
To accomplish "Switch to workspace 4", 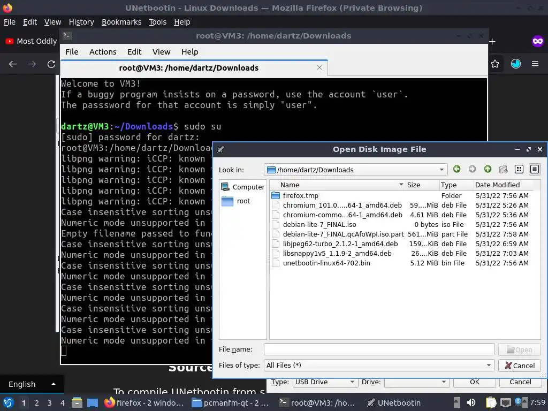I will tap(62, 403).
